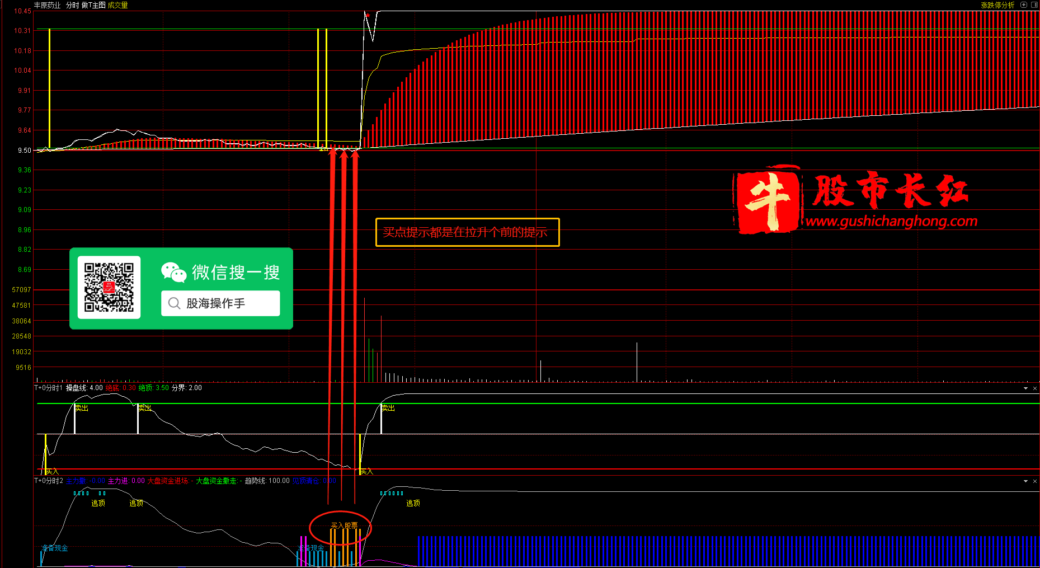Image resolution: width=1040 pixels, height=568 pixels.
Task: Click the 57097 volume axis label
Action: point(21,290)
